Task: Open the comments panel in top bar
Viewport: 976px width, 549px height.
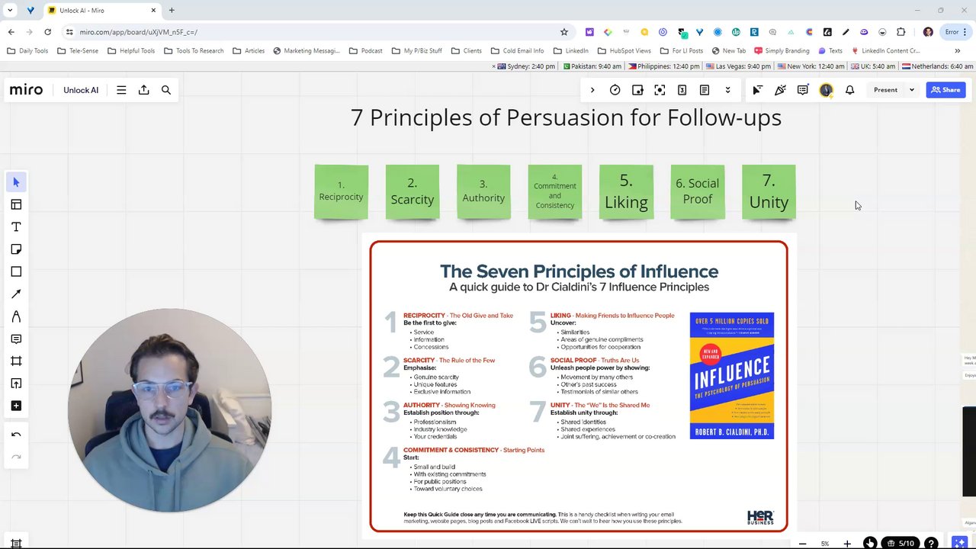Action: click(x=802, y=90)
